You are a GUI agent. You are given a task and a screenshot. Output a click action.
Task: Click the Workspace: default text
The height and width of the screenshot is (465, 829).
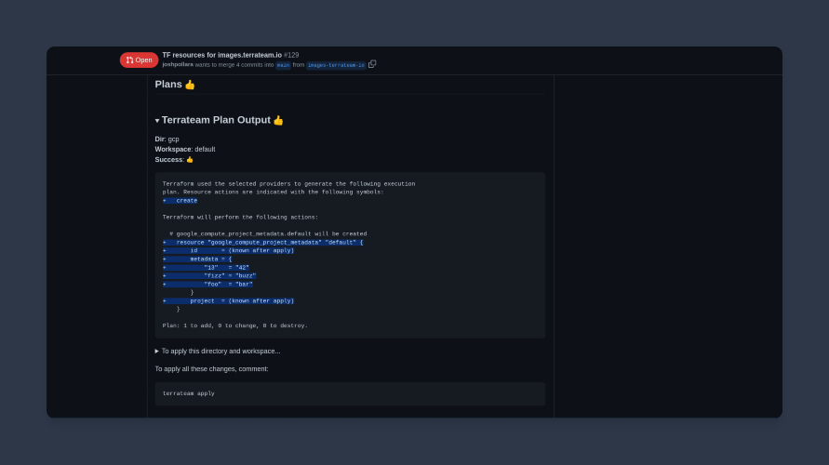pos(185,149)
